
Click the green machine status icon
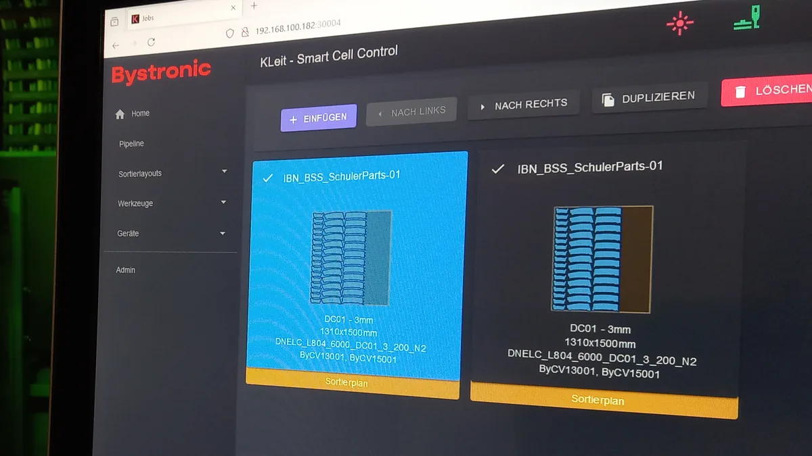(747, 18)
